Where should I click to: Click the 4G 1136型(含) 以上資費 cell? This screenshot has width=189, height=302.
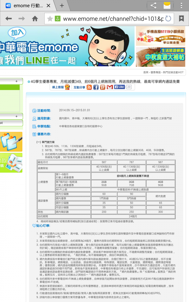[x=132, y=168]
